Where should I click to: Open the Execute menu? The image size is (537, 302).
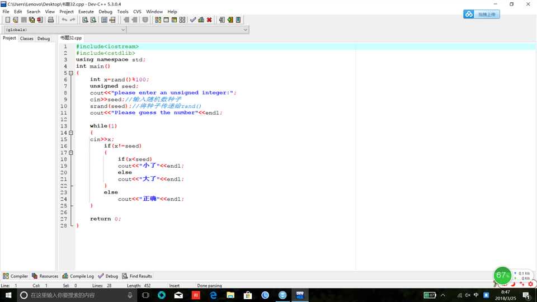pyautogui.click(x=86, y=12)
